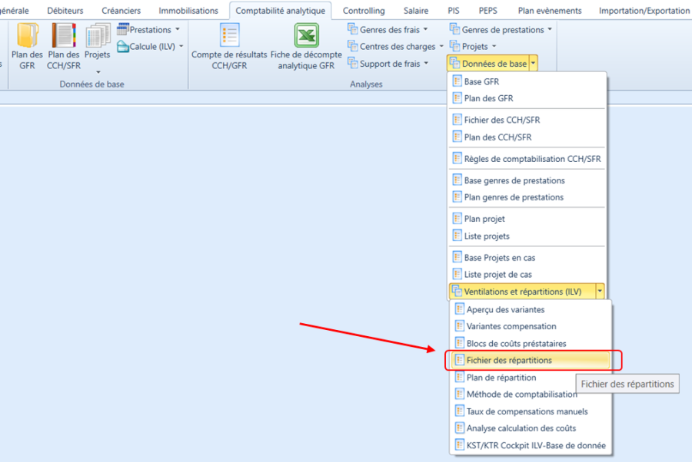The width and height of the screenshot is (692, 462).
Task: Click the Plan des CCH/SFR icon
Action: (x=63, y=36)
